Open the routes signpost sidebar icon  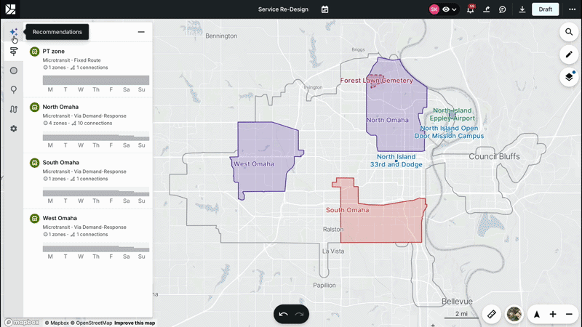[13, 51]
